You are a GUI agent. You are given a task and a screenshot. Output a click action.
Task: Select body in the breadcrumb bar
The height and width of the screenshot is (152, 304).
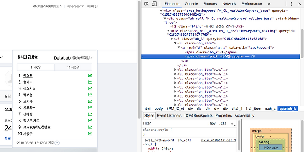(158, 109)
